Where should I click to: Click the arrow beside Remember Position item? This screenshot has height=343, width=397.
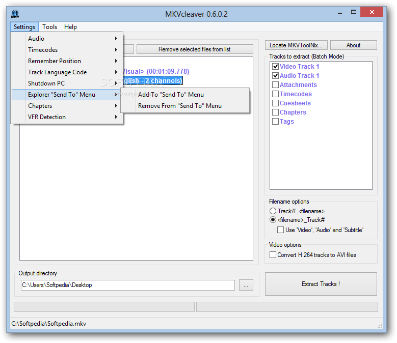[x=116, y=61]
